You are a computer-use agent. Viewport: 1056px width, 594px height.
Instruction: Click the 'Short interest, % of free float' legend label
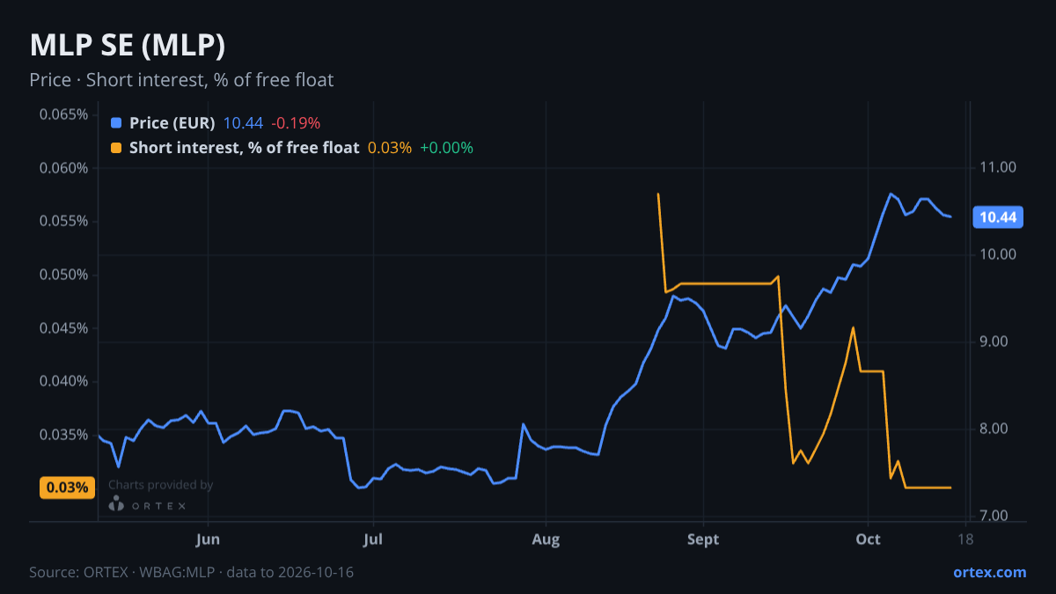pyautogui.click(x=244, y=148)
